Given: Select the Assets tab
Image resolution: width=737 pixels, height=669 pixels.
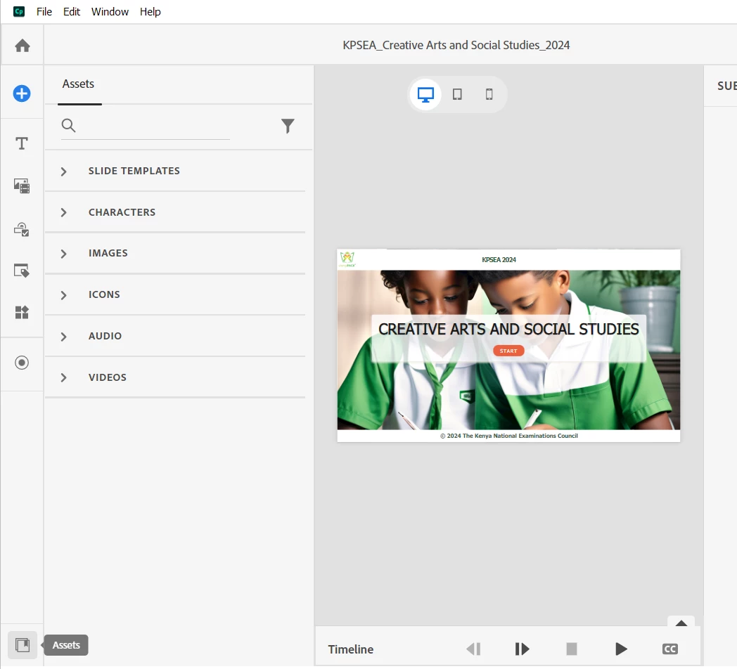Looking at the screenshot, I should [x=79, y=84].
